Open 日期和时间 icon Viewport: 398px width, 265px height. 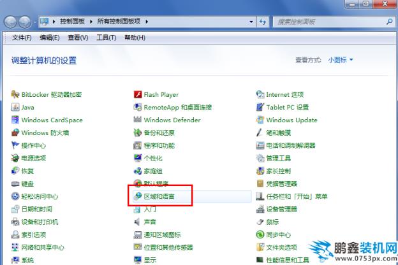tap(15, 209)
